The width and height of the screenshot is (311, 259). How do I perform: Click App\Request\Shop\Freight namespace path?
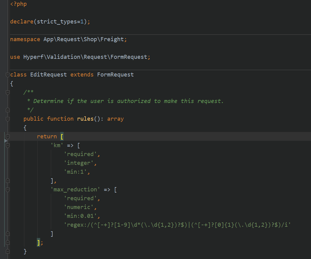coord(84,39)
